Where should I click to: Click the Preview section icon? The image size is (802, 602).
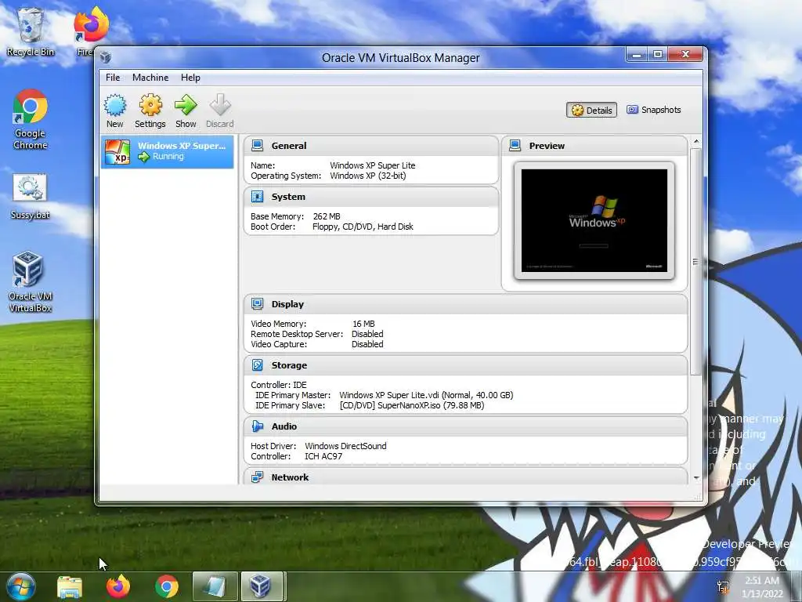point(515,145)
